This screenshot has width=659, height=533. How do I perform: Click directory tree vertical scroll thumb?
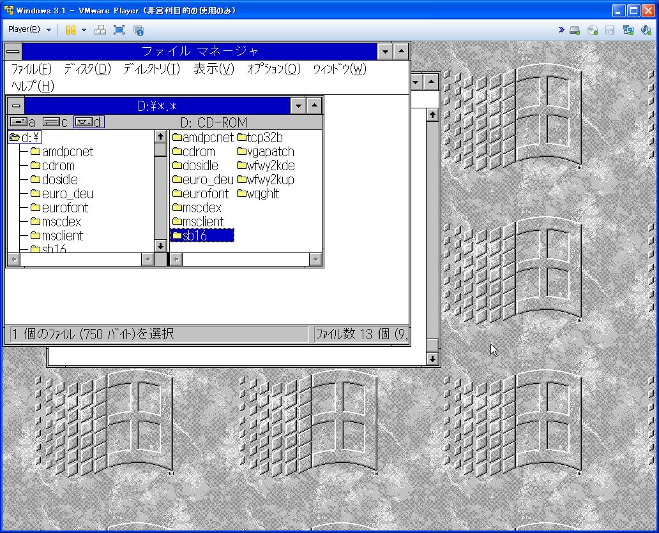(160, 150)
